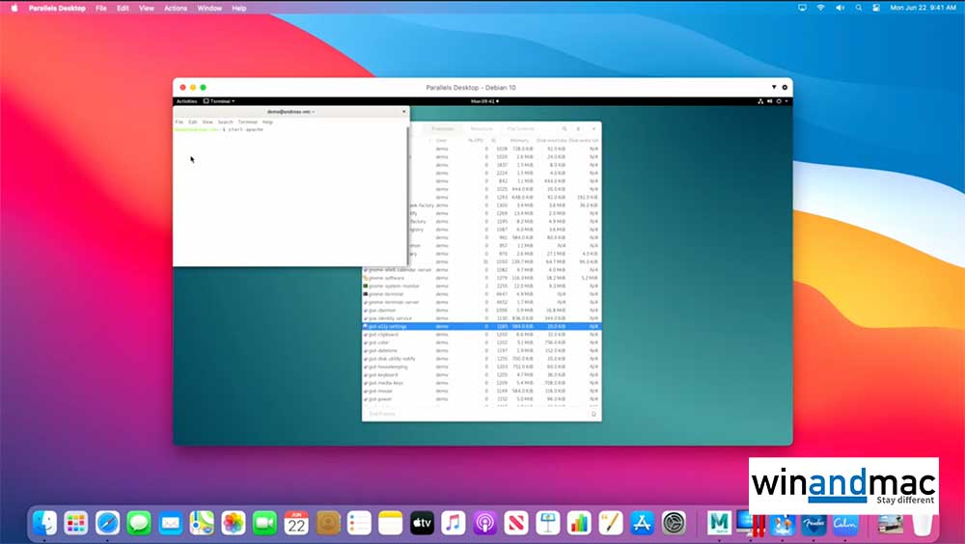Switch to the Resources tab
The width and height of the screenshot is (965, 544).
pyautogui.click(x=481, y=128)
